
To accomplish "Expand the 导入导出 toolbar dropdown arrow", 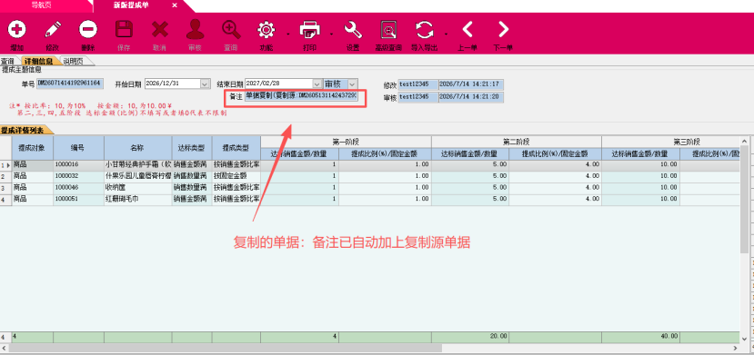I will point(446,35).
